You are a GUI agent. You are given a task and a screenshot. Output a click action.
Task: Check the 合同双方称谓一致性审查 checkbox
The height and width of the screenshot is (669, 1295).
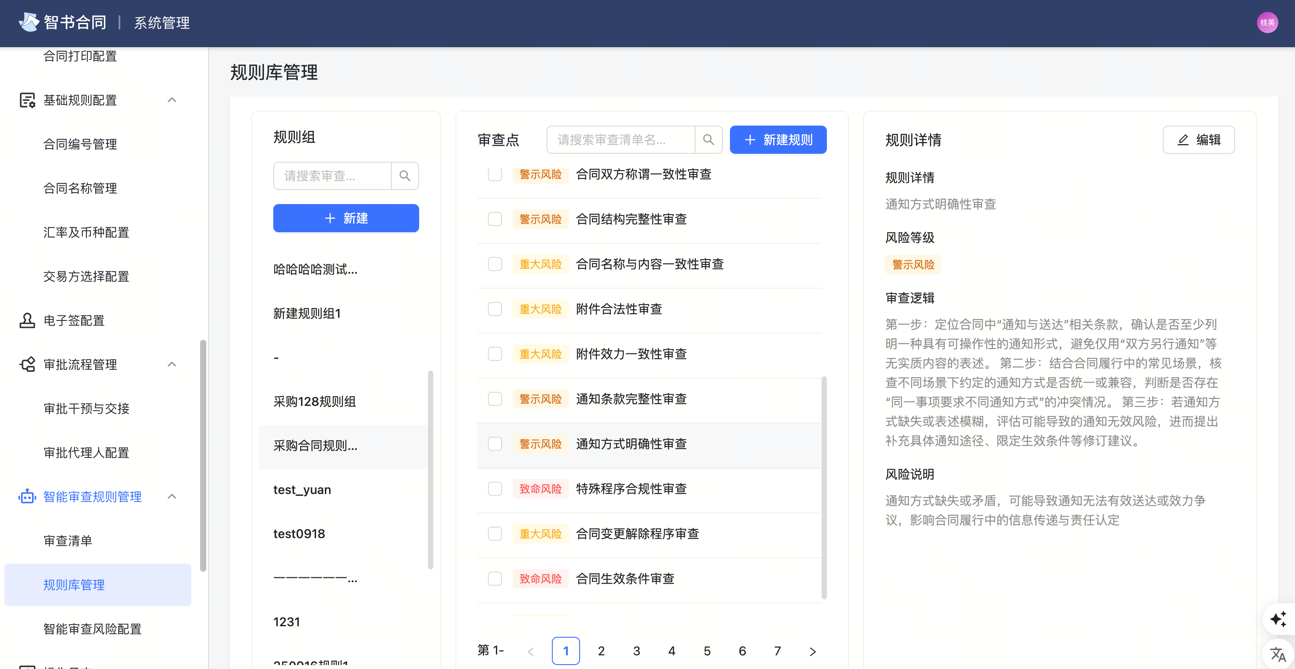[x=495, y=175]
